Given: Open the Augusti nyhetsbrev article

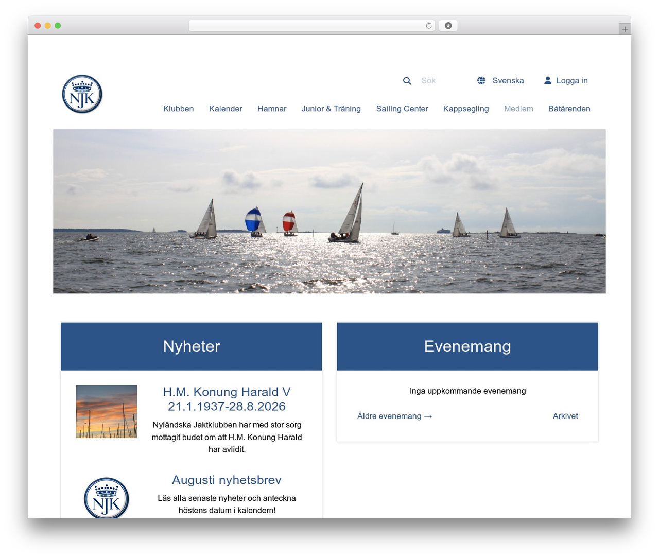Looking at the screenshot, I should (227, 480).
